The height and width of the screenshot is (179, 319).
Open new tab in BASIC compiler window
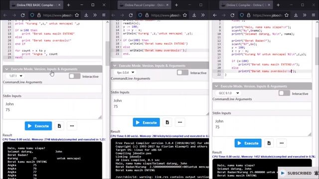coord(69,5)
